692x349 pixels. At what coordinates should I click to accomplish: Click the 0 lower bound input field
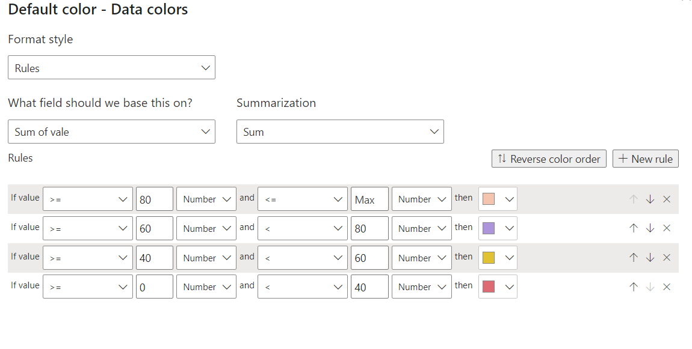point(155,287)
